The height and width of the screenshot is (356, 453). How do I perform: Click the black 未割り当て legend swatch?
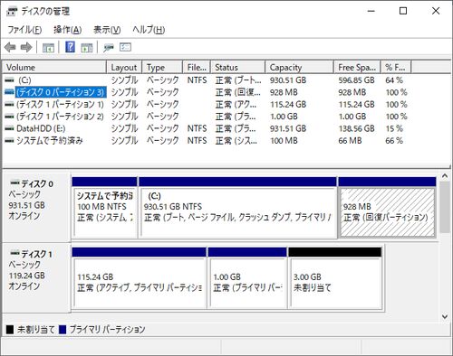(x=10, y=330)
